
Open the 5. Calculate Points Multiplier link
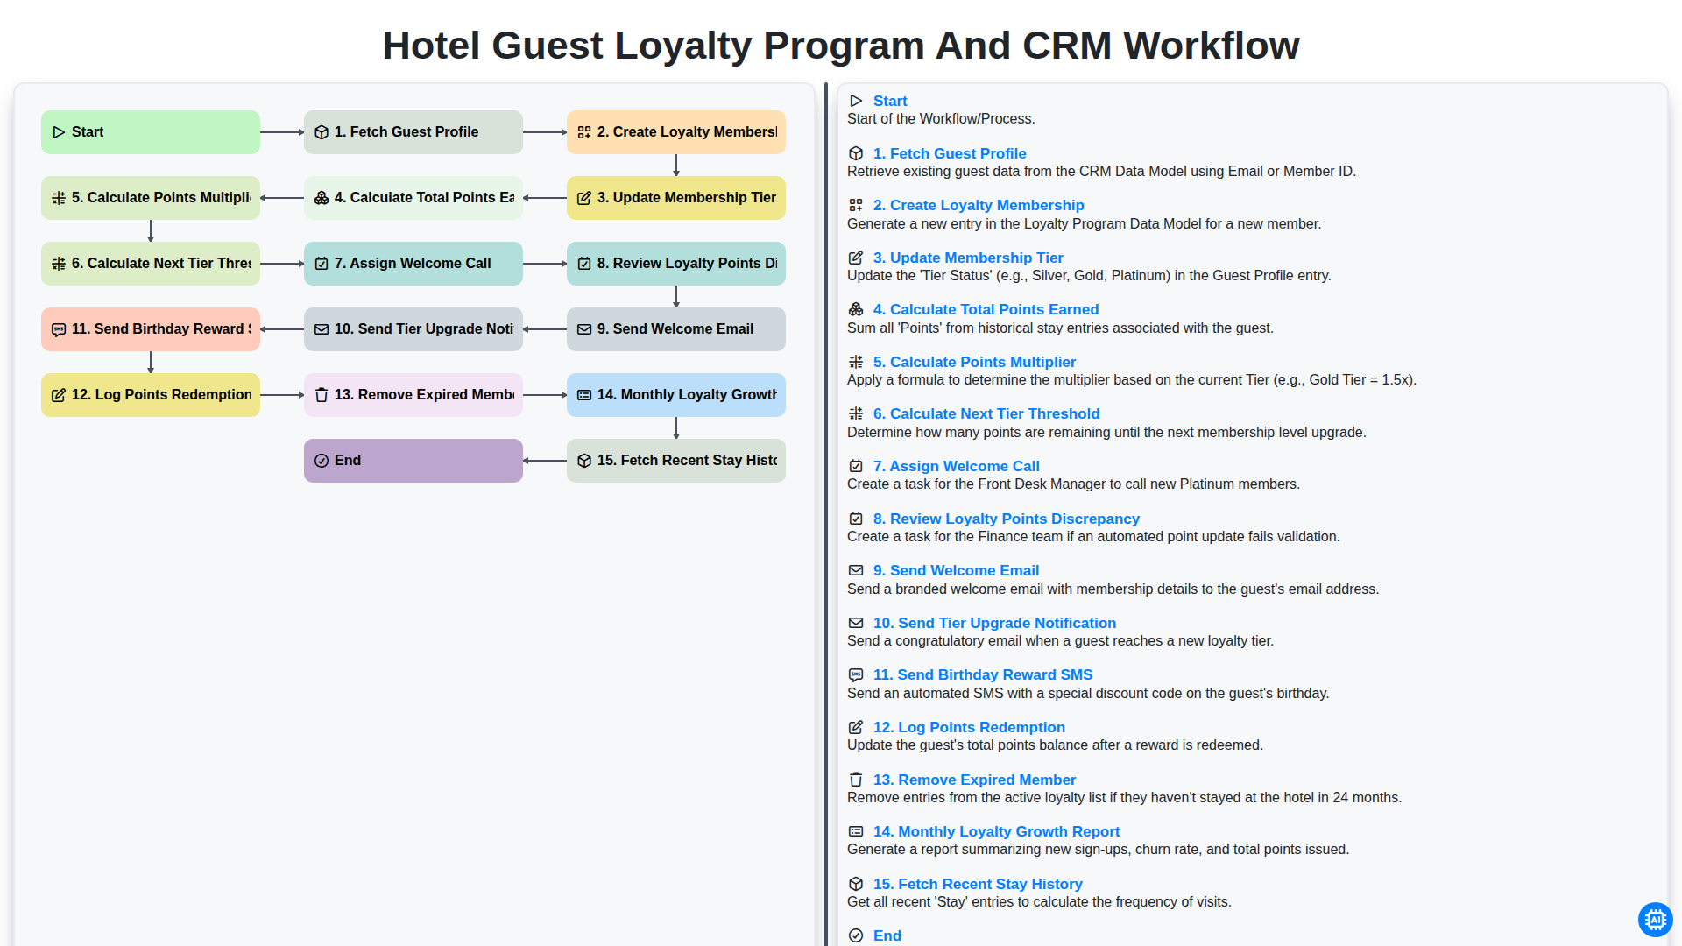[x=974, y=362]
